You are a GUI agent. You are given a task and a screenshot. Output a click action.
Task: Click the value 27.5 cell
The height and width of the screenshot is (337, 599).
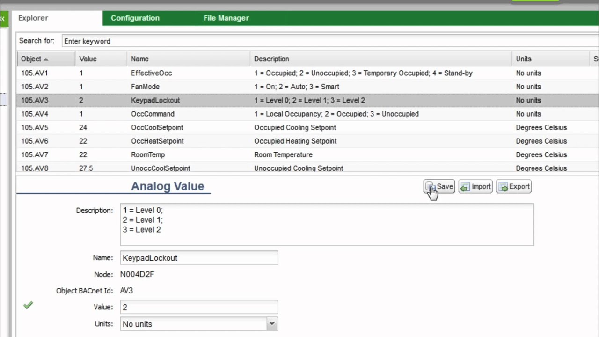(x=86, y=168)
